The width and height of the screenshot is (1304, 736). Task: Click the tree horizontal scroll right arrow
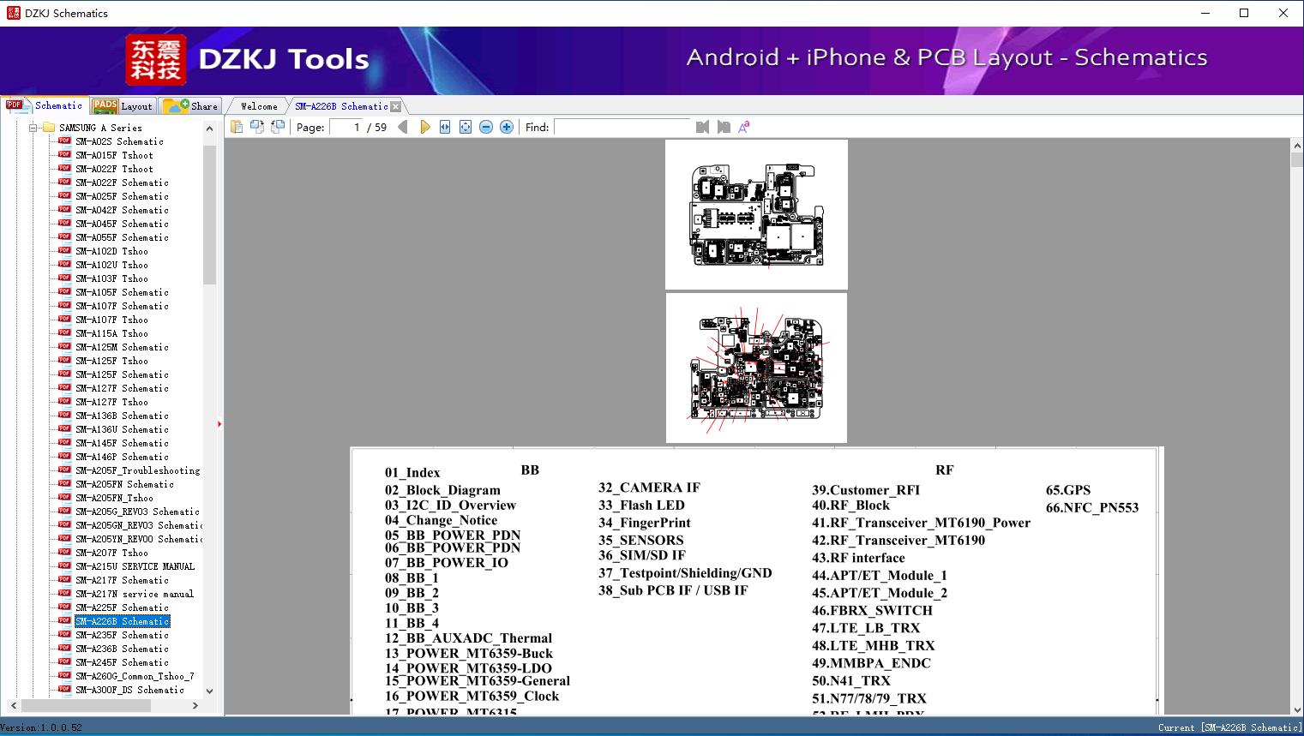point(195,705)
